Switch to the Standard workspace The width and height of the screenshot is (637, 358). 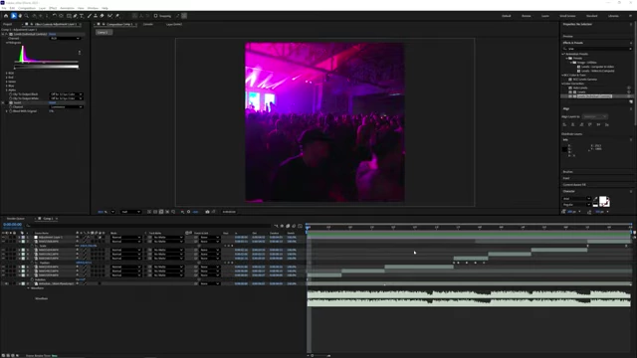tap(591, 16)
